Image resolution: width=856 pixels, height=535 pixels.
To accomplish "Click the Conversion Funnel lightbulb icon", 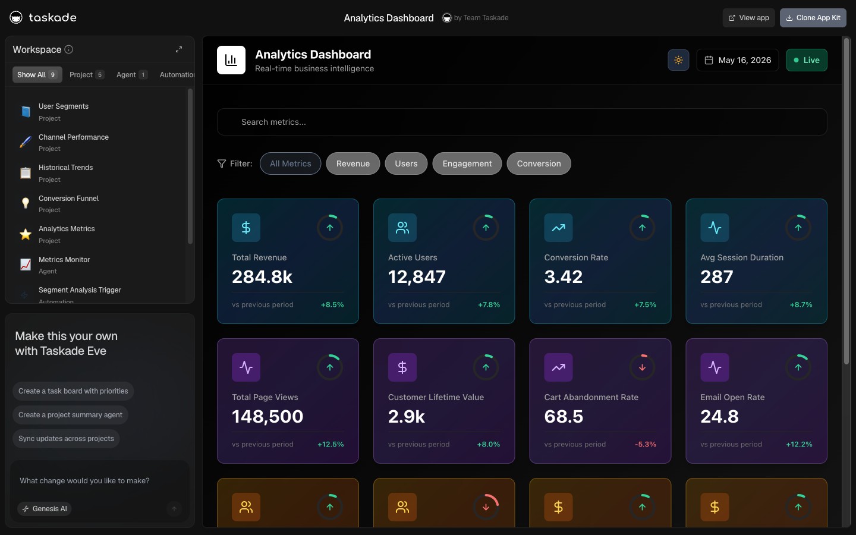I will click(26, 204).
